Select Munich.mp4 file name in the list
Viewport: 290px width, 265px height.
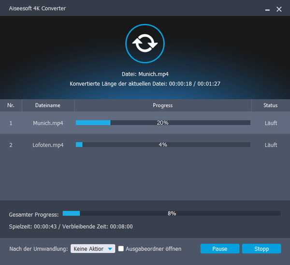tap(48, 123)
